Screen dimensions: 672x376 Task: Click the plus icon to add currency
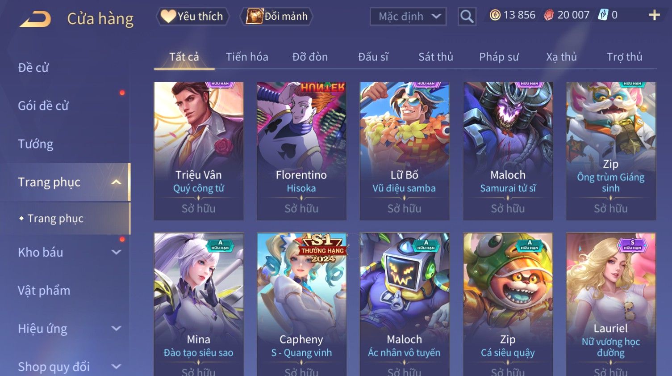[x=654, y=15]
